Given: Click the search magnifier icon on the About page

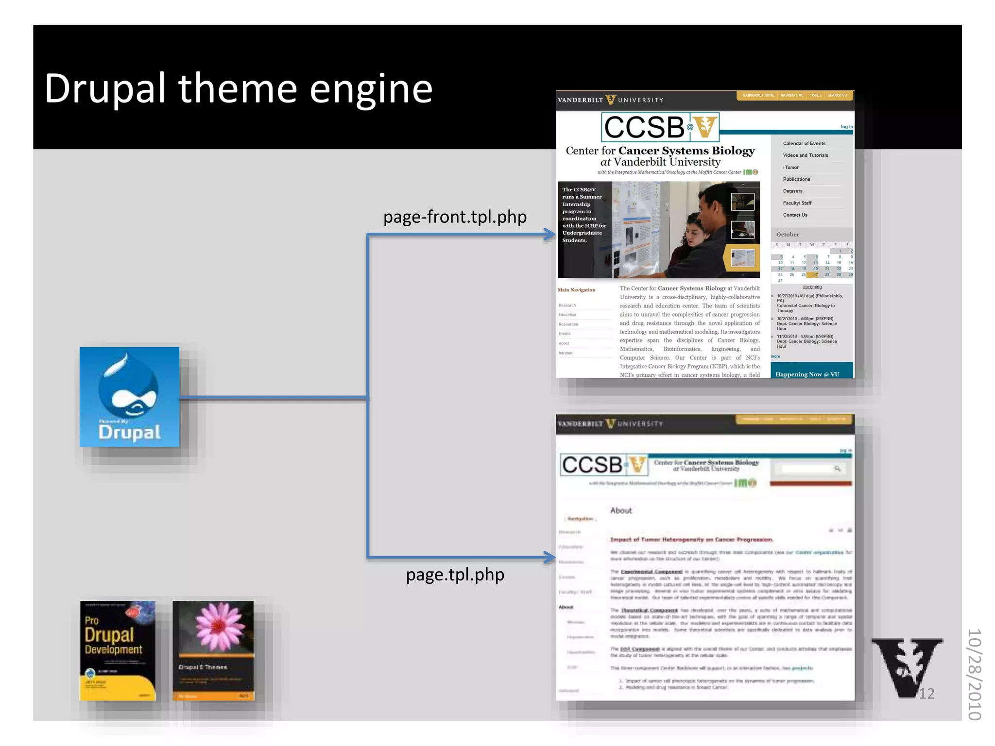Looking at the screenshot, I should pyautogui.click(x=838, y=469).
